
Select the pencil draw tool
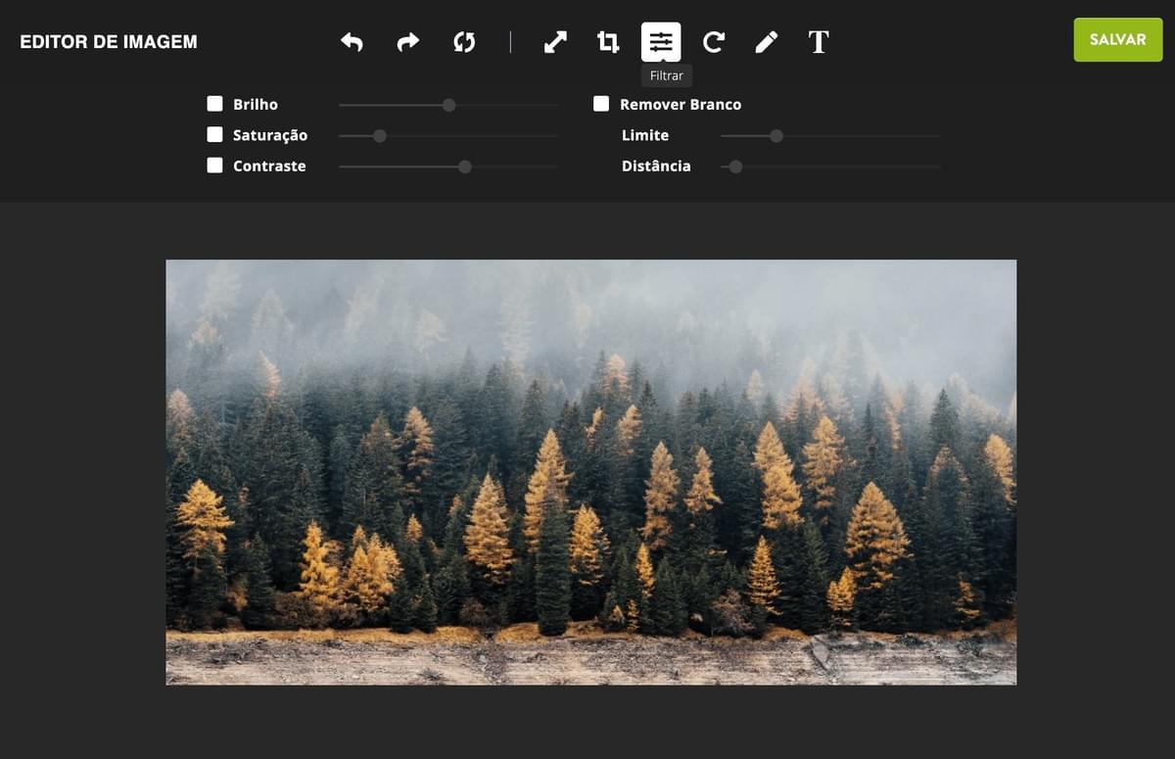(767, 42)
